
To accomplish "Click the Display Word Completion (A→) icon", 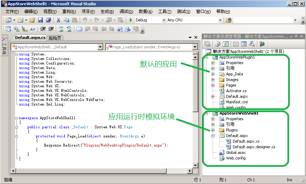I will 33,29.
